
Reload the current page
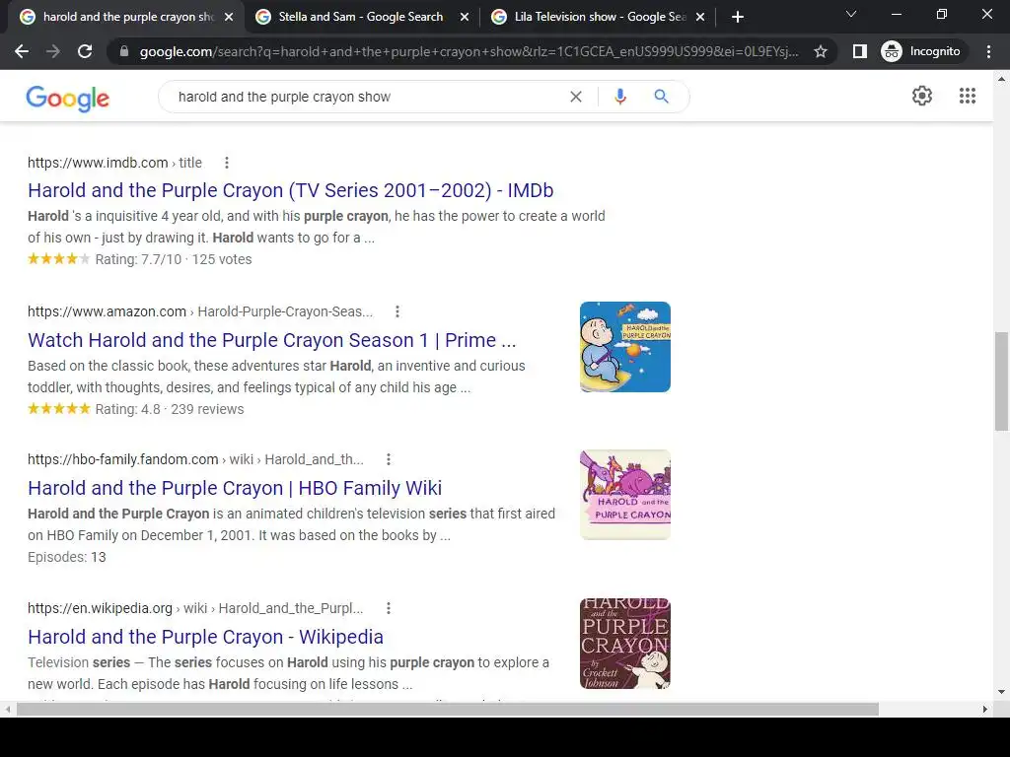coord(85,51)
